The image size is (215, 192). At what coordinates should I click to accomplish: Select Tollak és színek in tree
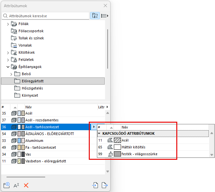pyautogui.click(x=31, y=38)
